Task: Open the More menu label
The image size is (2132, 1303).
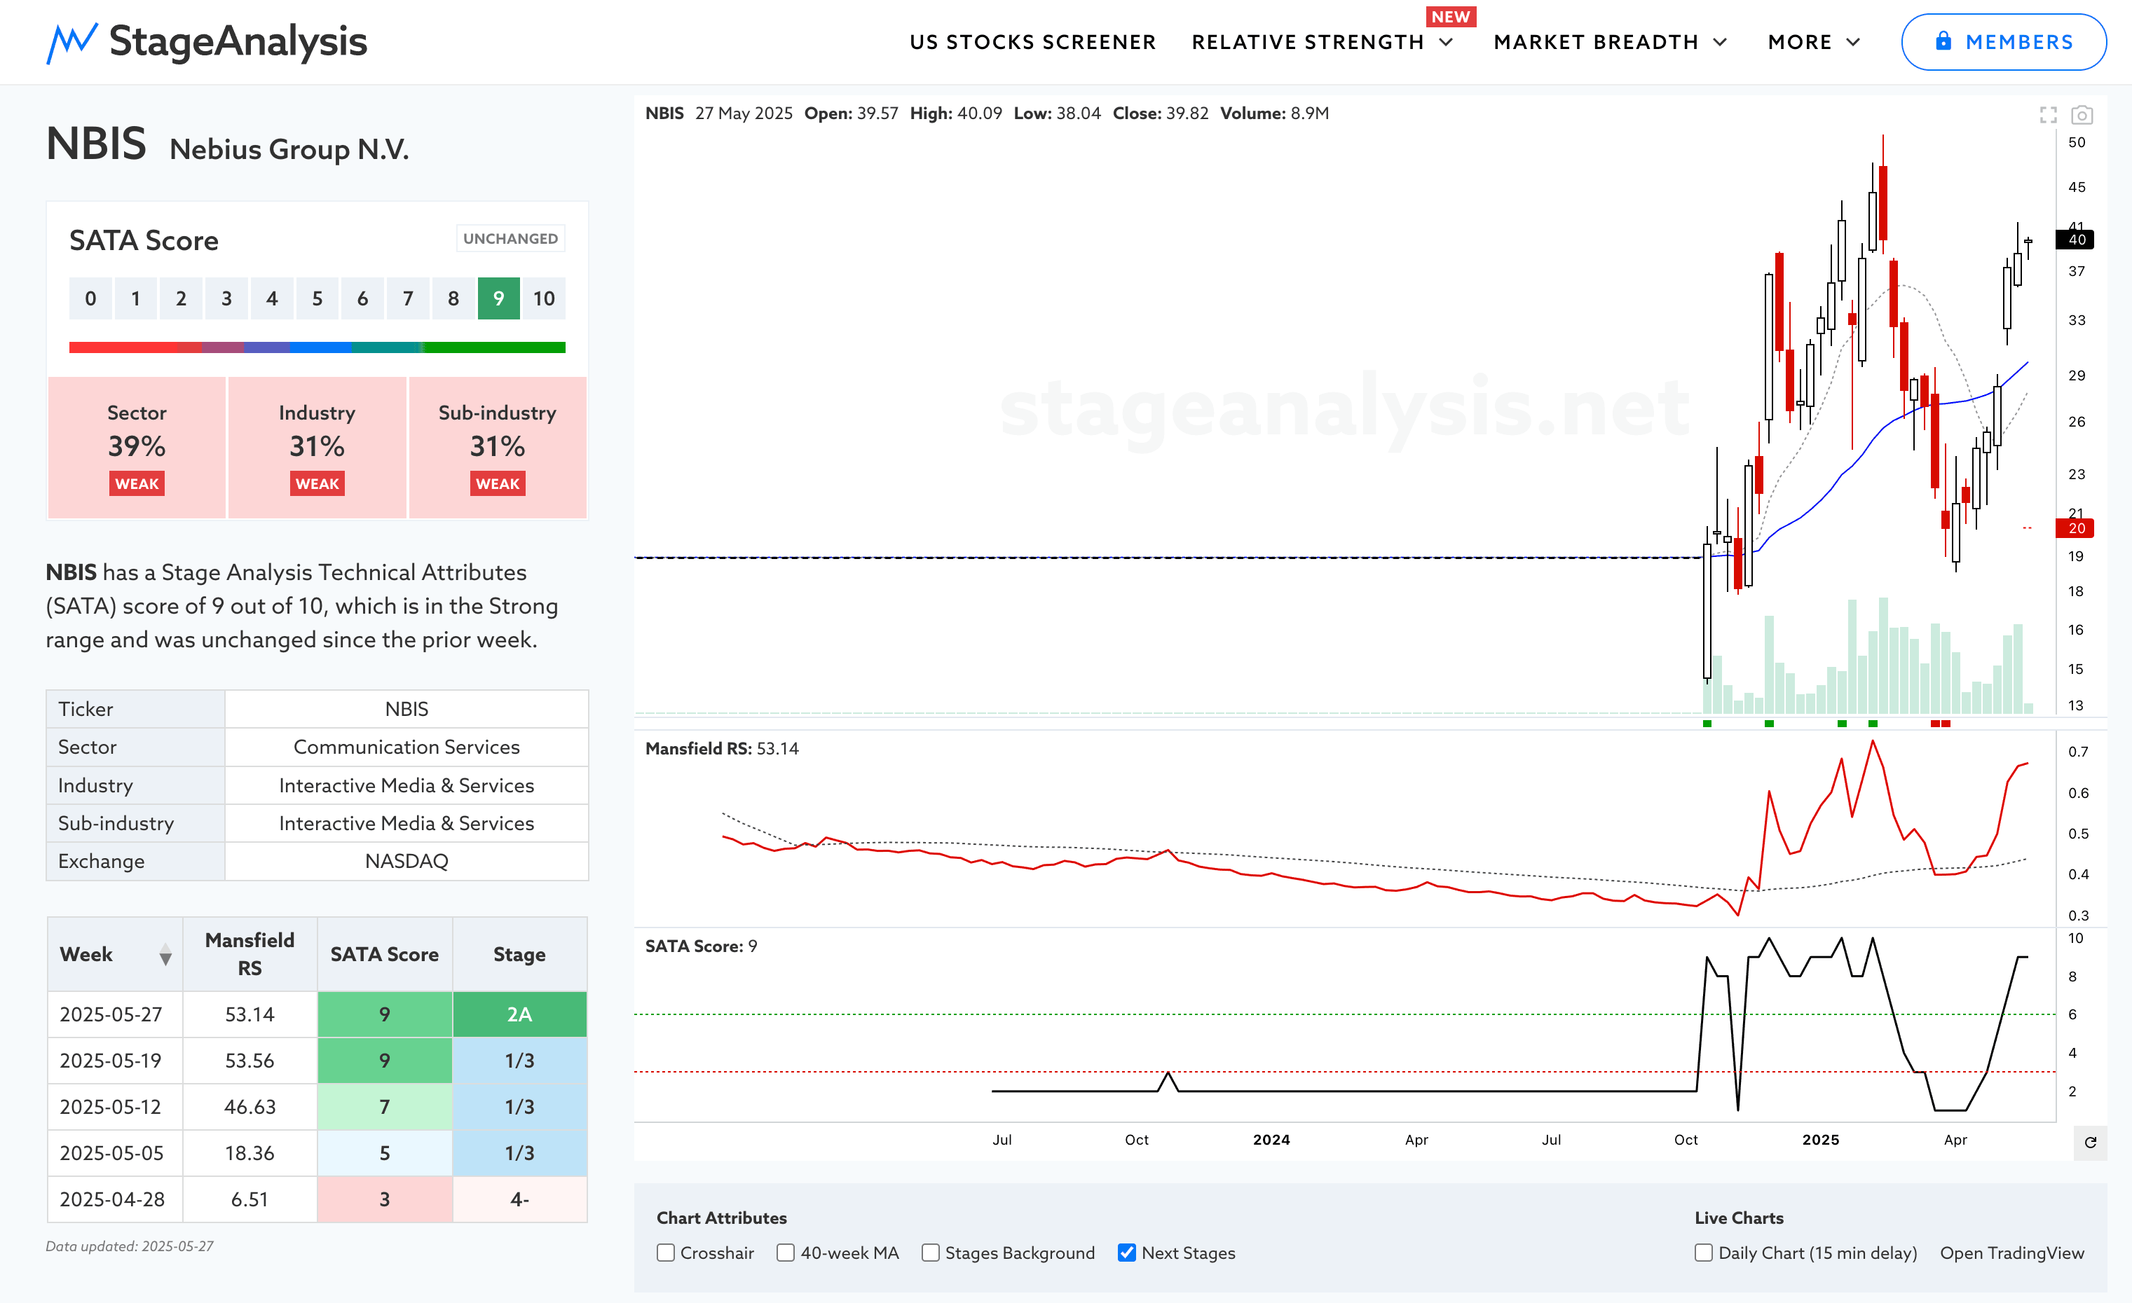Action: click(x=1800, y=42)
